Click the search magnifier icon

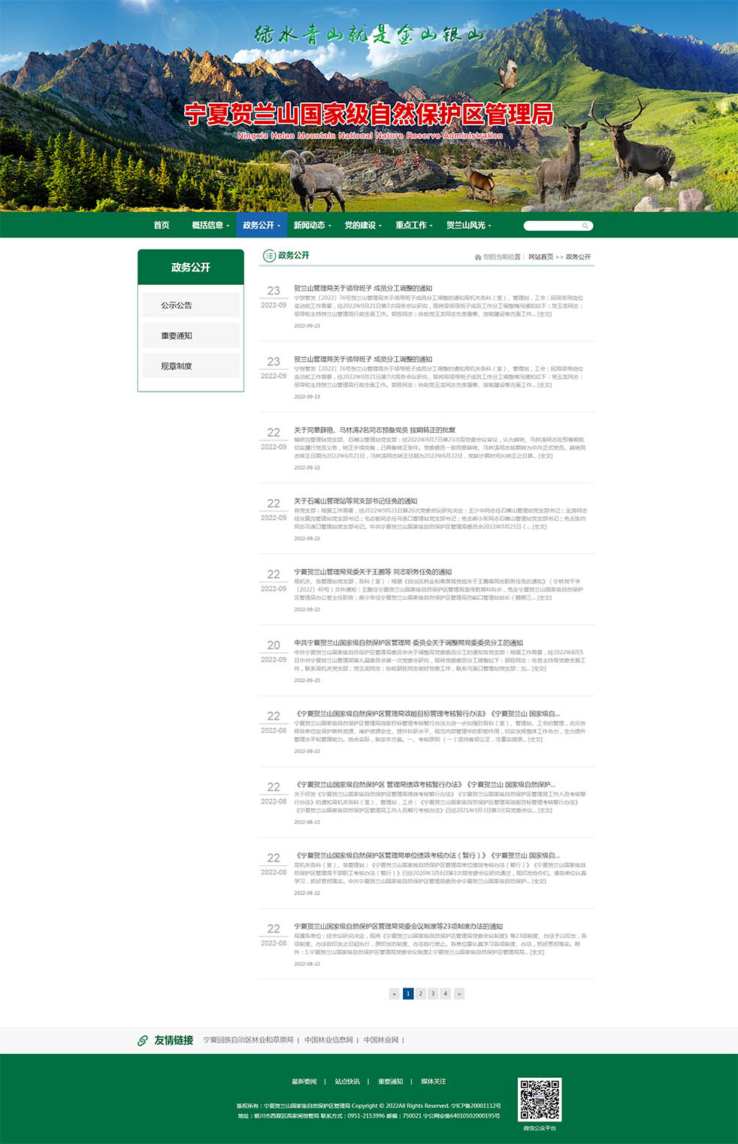click(585, 225)
